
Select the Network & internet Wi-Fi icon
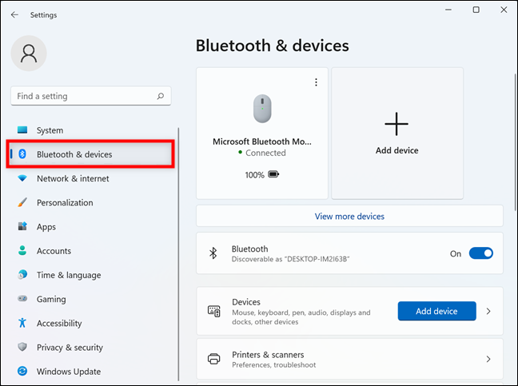coord(22,179)
